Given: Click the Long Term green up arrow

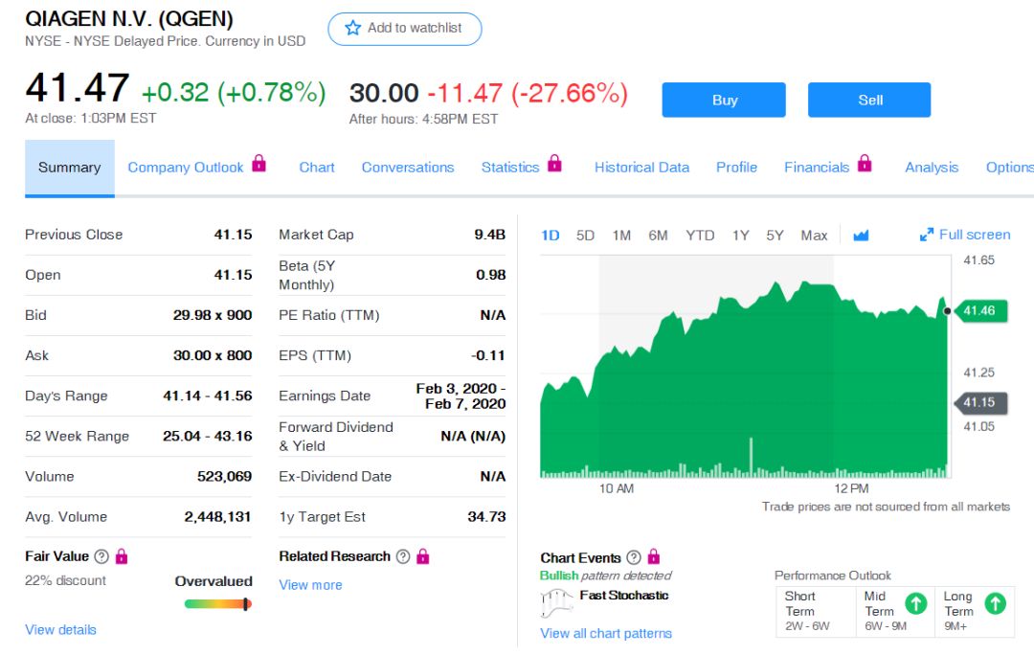Looking at the screenshot, I should point(996,603).
